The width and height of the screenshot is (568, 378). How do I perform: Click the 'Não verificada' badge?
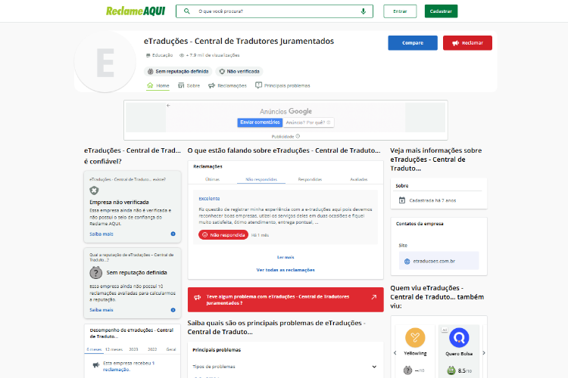pos(239,71)
